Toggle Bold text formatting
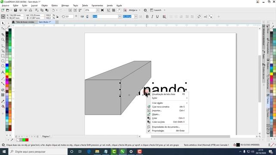The width and height of the screenshot is (276, 155). 147,16
